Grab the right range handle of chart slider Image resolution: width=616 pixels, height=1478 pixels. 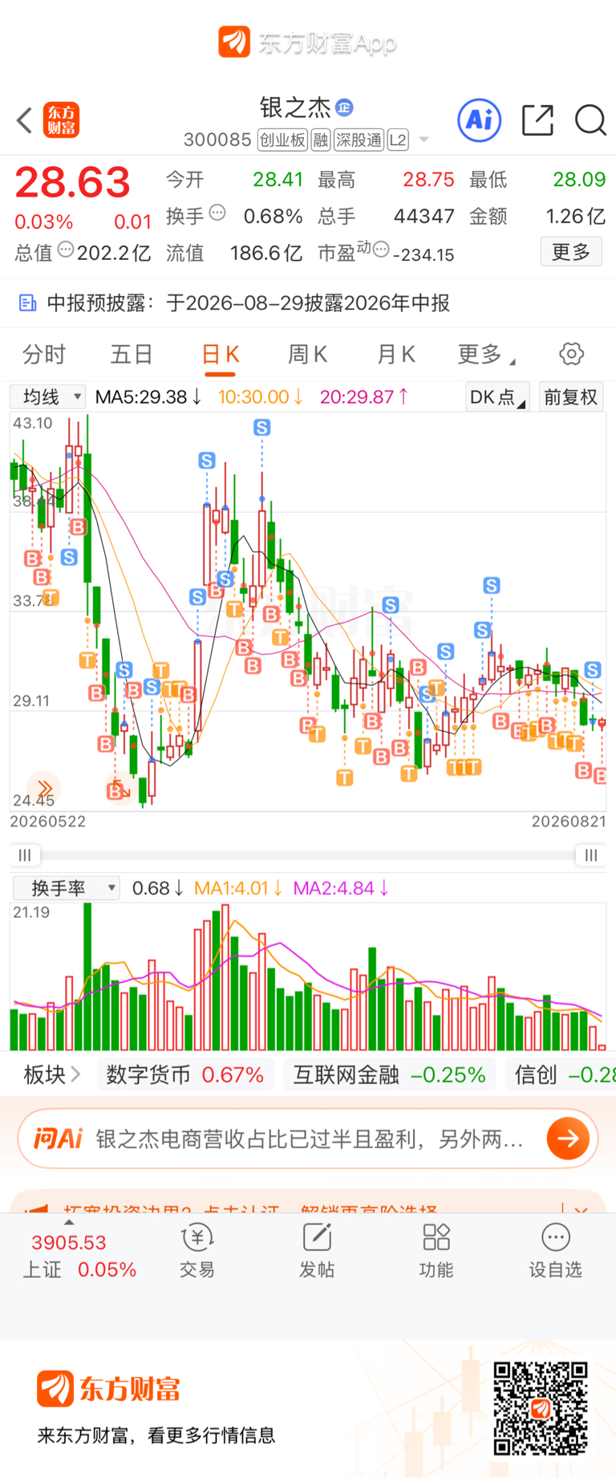pos(591,855)
